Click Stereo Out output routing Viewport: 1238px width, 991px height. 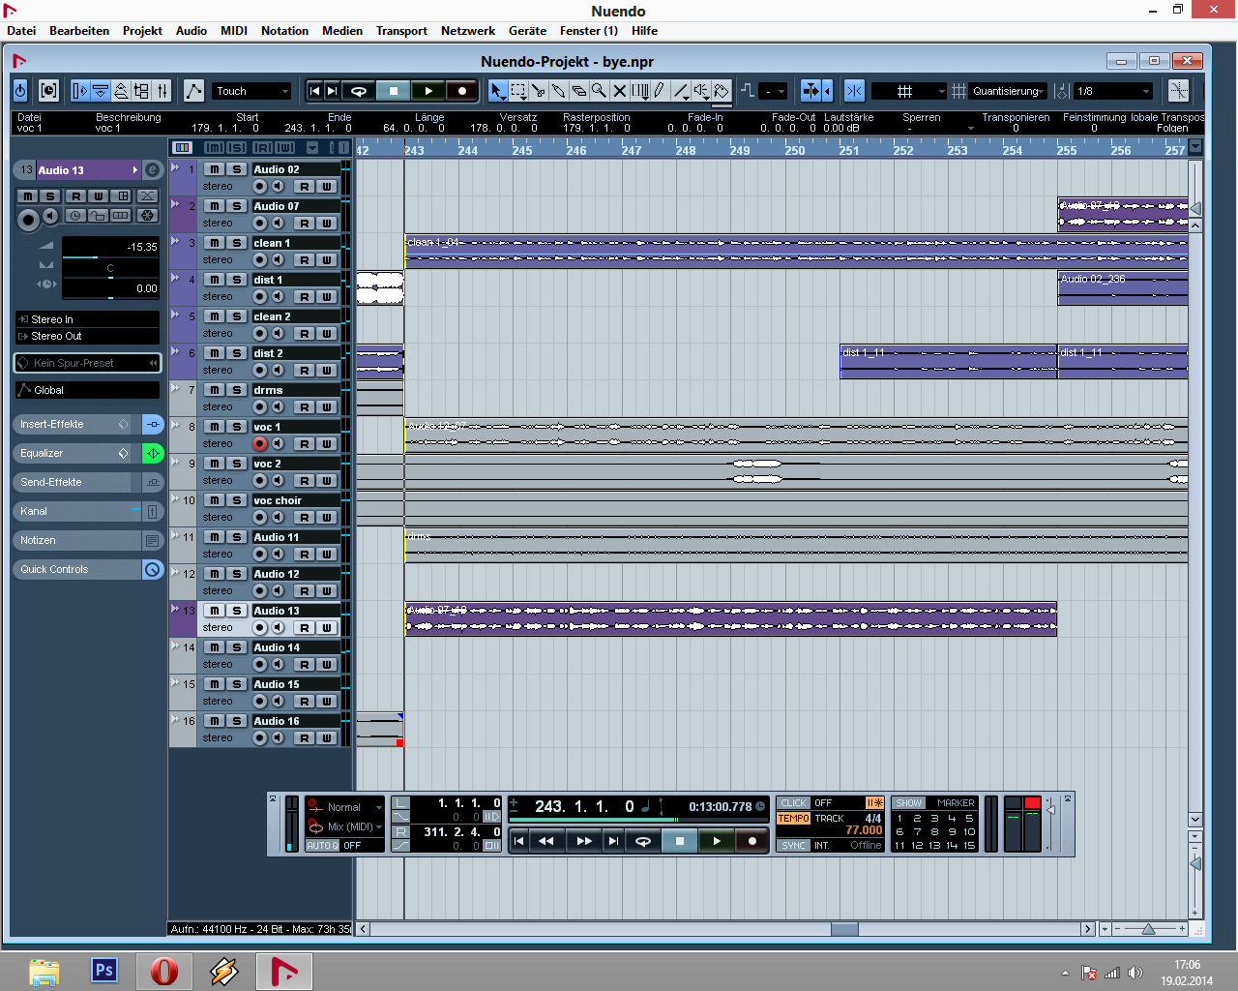[87, 336]
